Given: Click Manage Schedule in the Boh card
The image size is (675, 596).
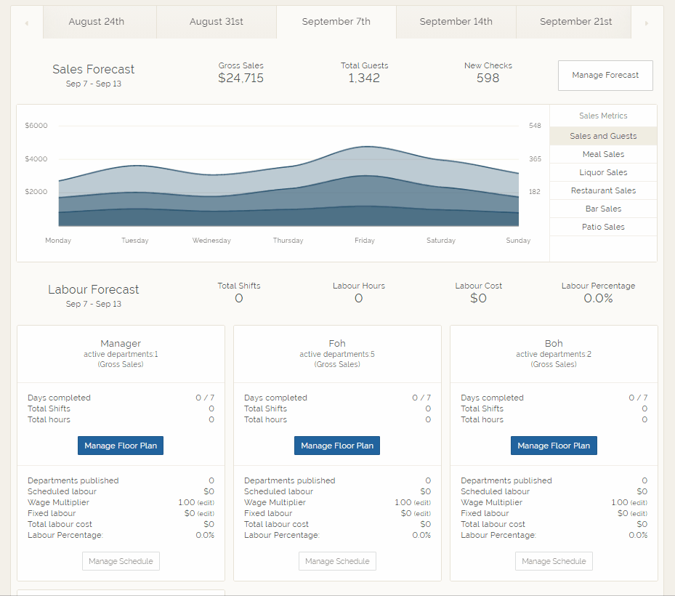Looking at the screenshot, I should (x=554, y=560).
